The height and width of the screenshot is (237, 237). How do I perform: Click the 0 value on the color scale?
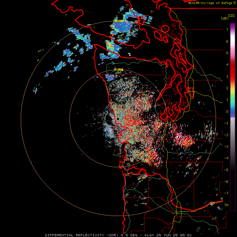(227, 112)
